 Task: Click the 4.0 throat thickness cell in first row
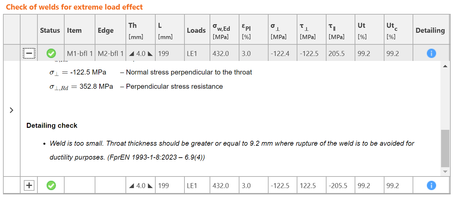(141, 53)
